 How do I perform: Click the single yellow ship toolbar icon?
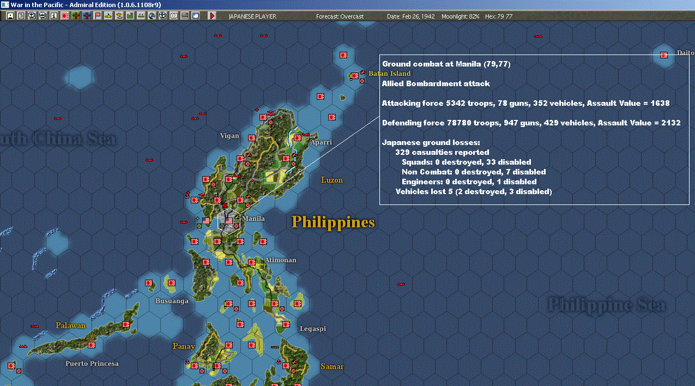tap(109, 16)
